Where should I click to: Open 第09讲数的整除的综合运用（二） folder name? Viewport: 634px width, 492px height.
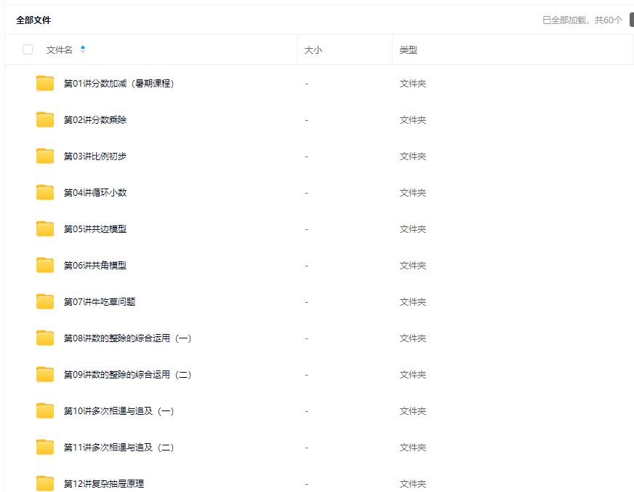click(127, 375)
